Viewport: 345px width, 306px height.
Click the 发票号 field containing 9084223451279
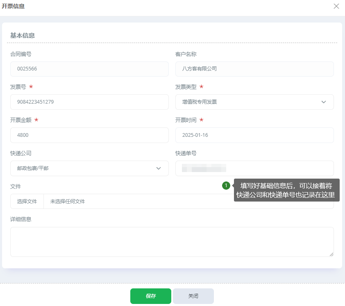(89, 102)
